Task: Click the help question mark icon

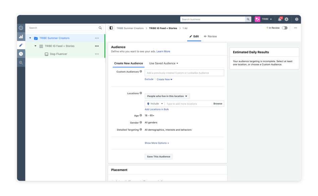Action: (297, 19)
